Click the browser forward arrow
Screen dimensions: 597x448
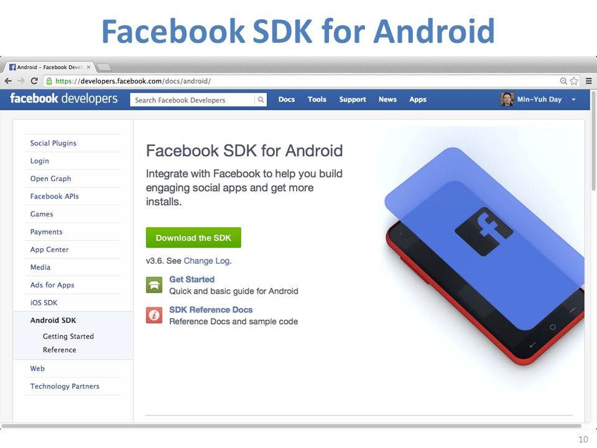21,81
